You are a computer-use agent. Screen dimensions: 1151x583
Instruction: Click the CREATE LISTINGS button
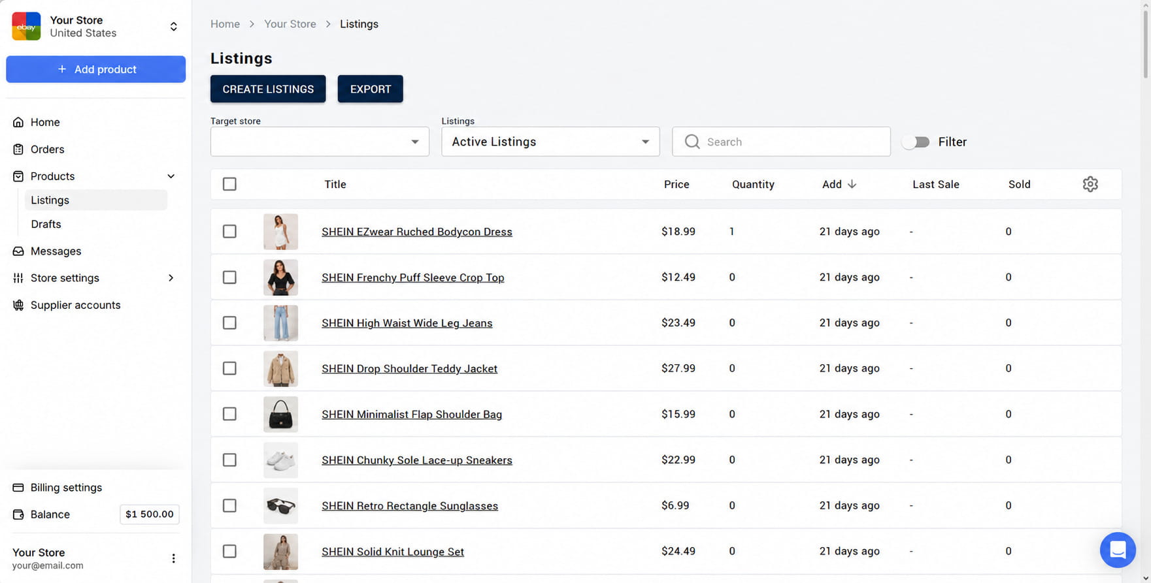click(268, 89)
